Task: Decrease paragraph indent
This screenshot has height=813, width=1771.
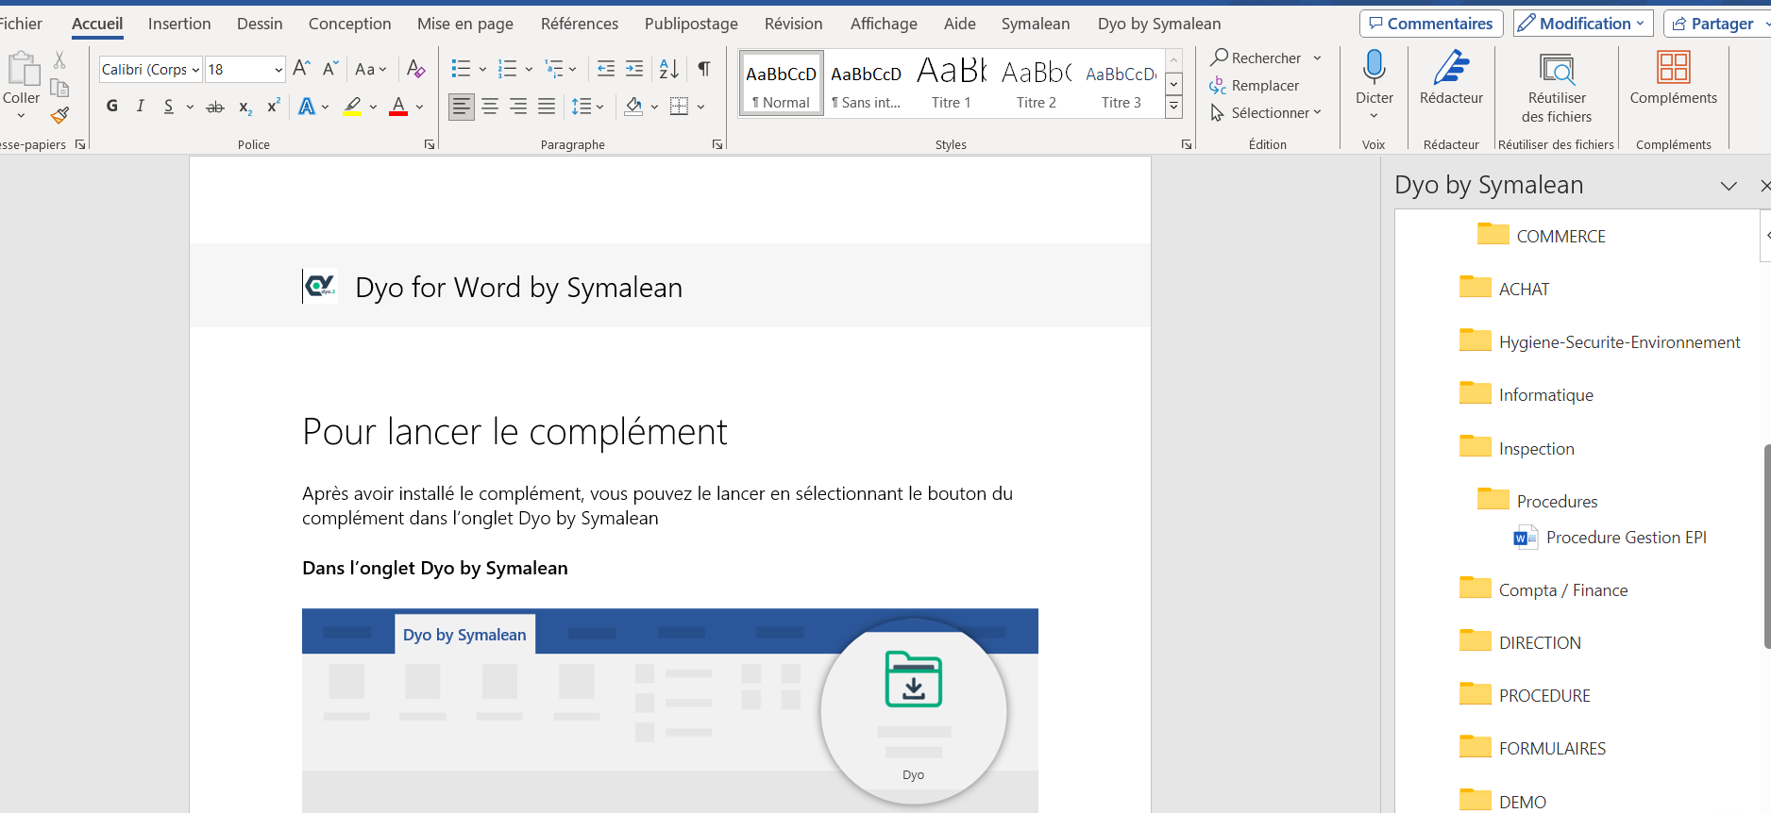Action: pos(606,68)
